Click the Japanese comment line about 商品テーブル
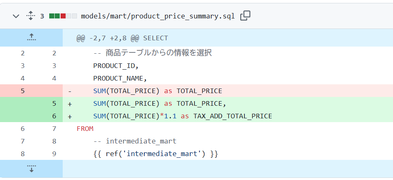 (228, 53)
